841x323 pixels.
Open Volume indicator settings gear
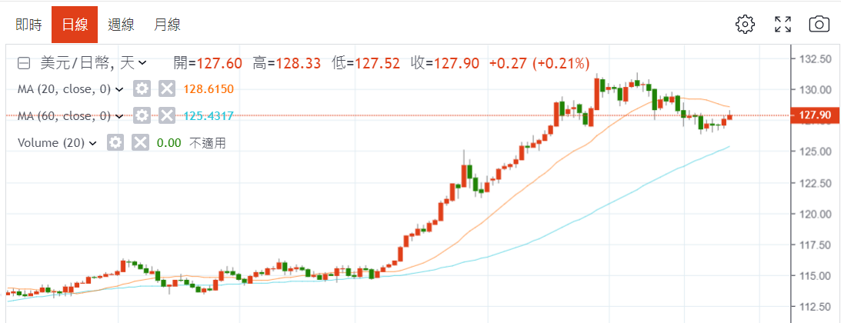[x=115, y=143]
